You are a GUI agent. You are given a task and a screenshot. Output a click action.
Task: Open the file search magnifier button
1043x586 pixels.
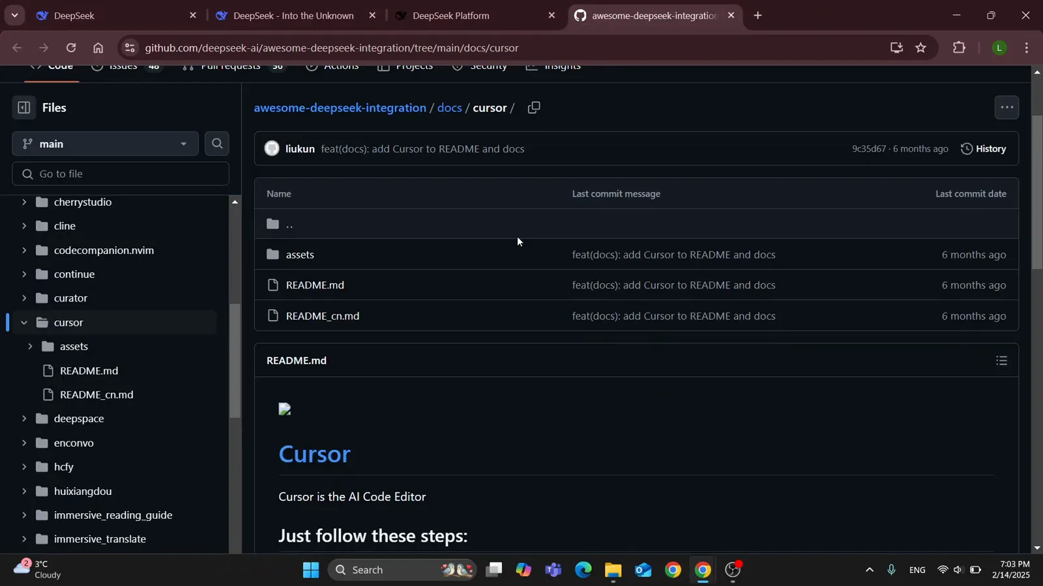(217, 143)
